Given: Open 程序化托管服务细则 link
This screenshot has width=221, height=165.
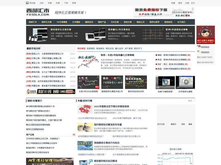Looking at the screenshot, I should pos(35,129).
